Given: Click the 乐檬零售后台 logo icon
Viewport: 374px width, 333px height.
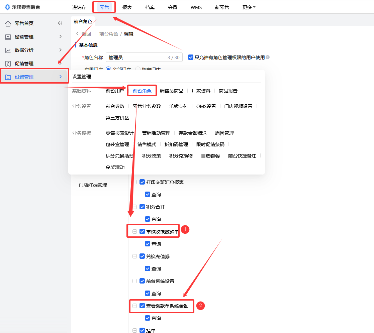Looking at the screenshot, I should (8, 7).
